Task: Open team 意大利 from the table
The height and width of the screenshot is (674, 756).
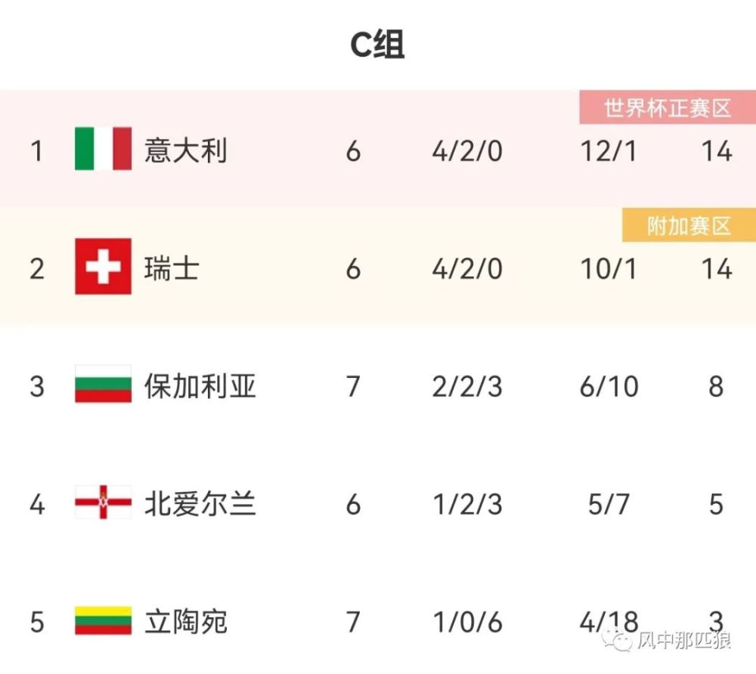Action: tap(185, 150)
